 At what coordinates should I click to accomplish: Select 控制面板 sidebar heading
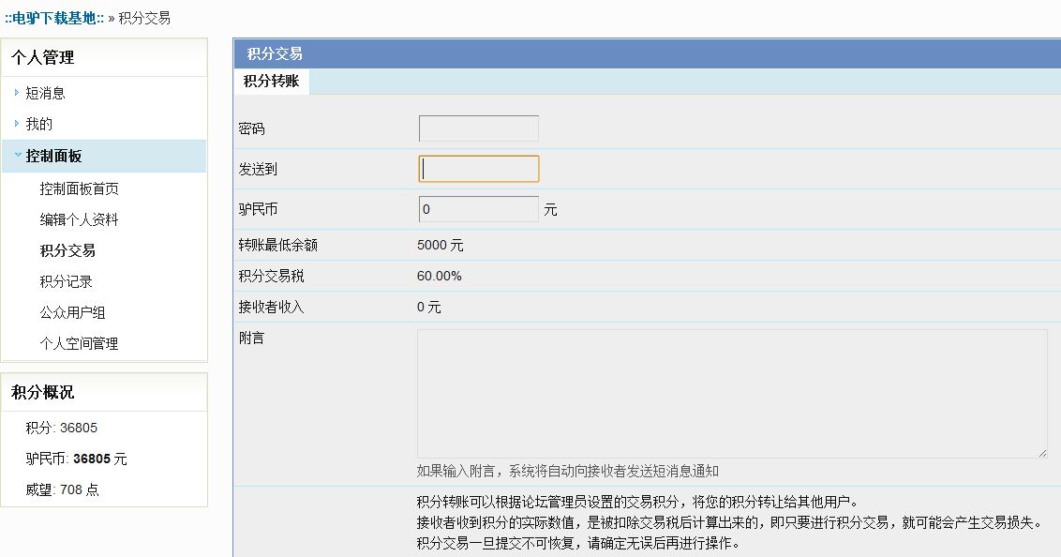click(54, 157)
